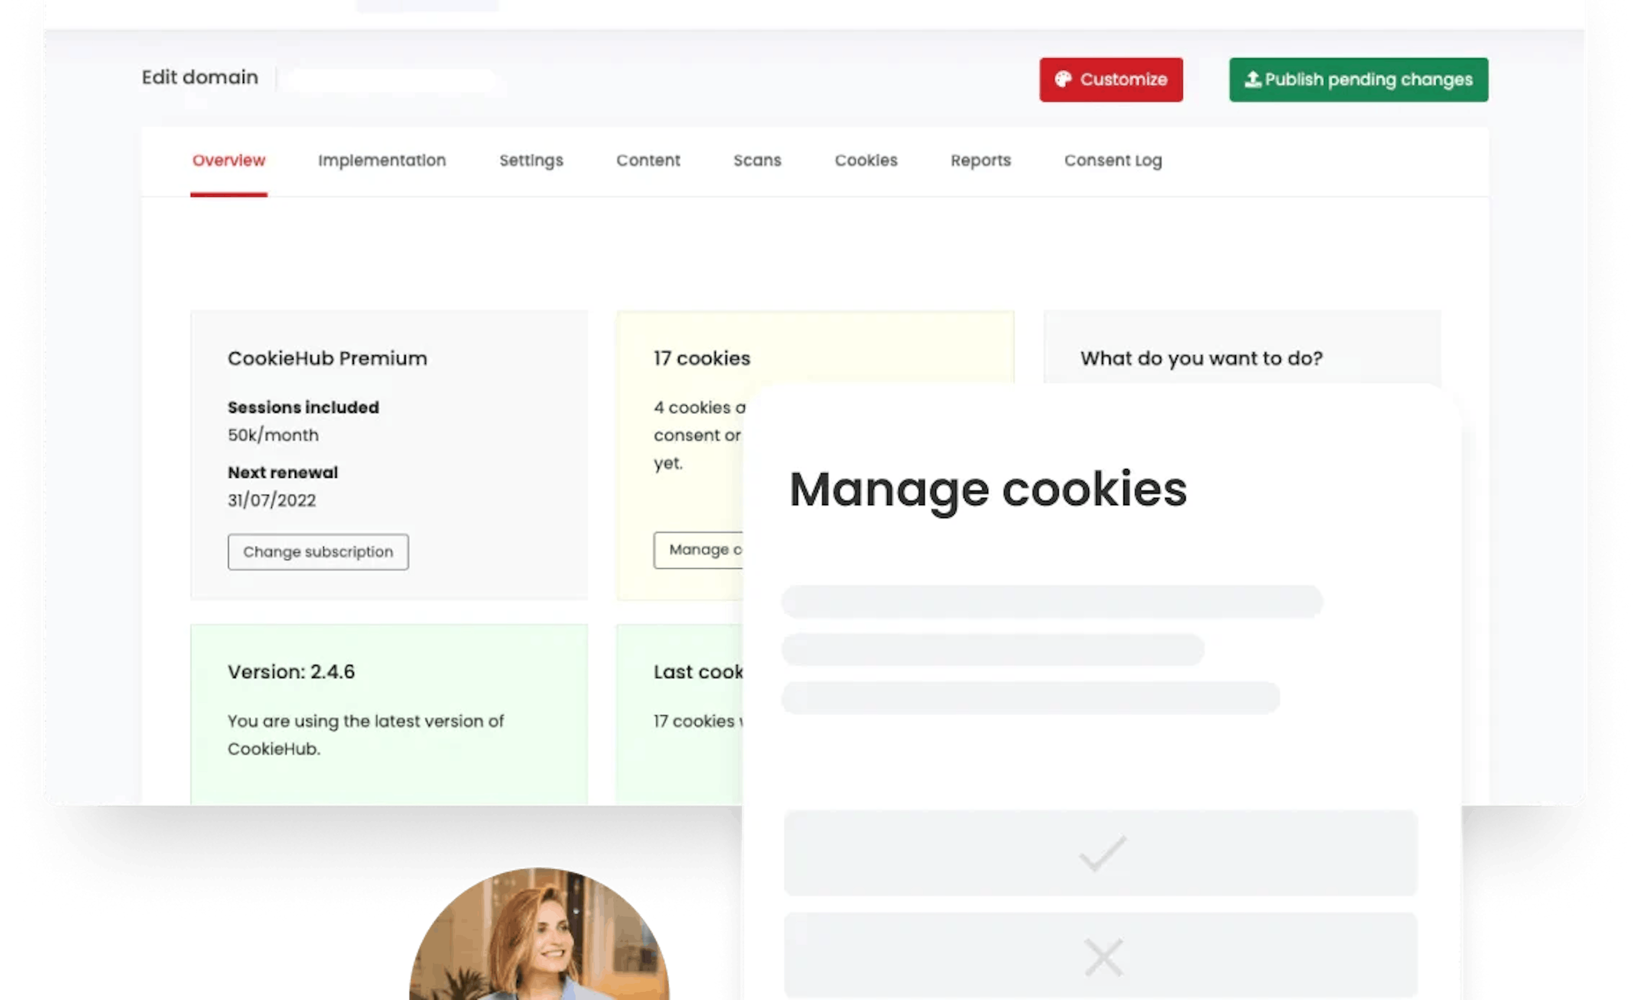Publish pending changes
1636x1000 pixels.
(x=1359, y=80)
